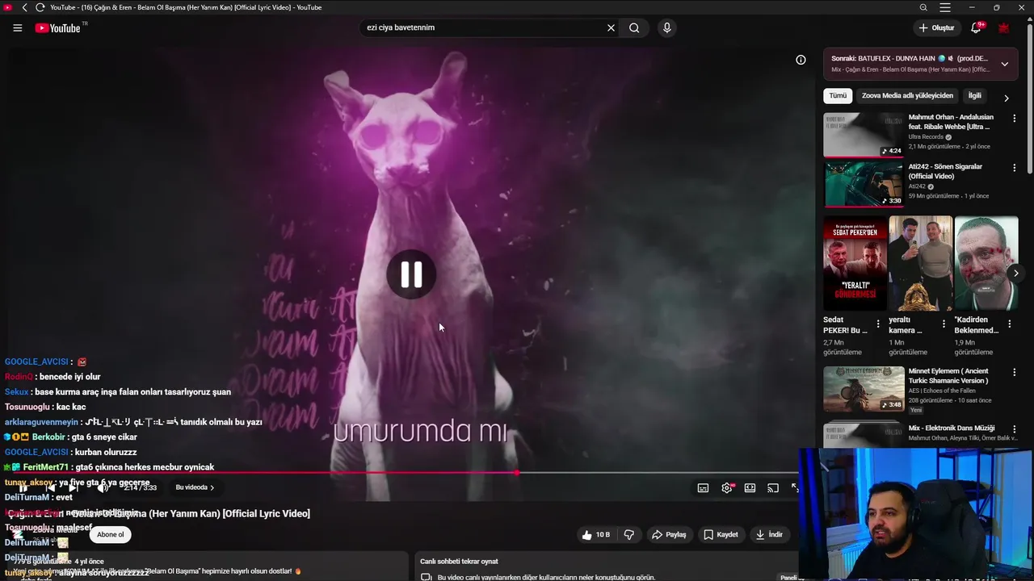This screenshot has height=581, width=1034.
Task: Click pause in player control bar
Action: [23, 487]
